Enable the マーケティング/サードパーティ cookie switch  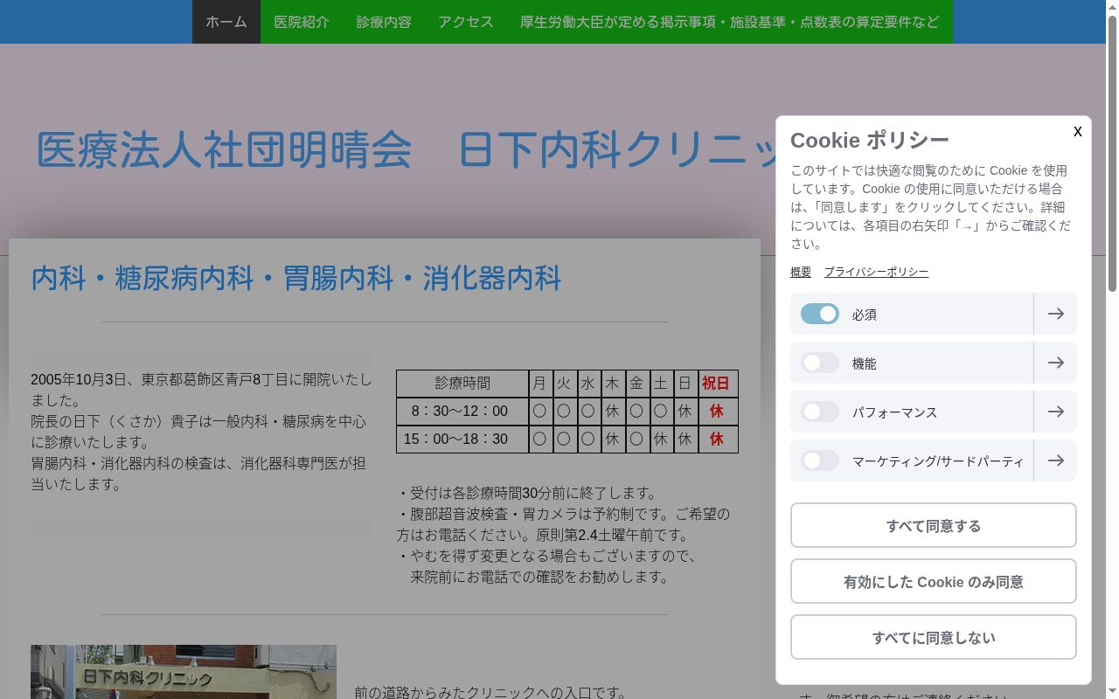click(x=820, y=460)
